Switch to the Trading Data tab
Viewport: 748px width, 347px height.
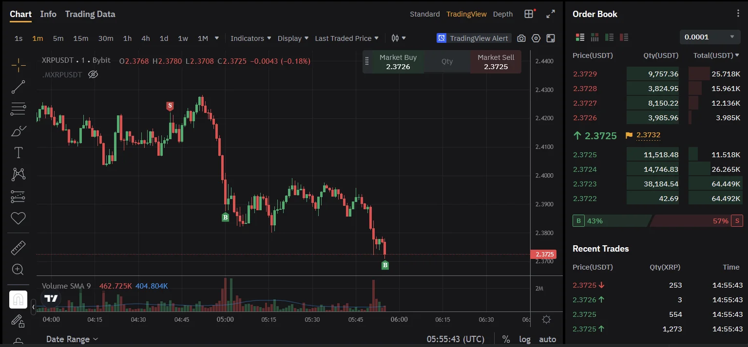pos(90,14)
